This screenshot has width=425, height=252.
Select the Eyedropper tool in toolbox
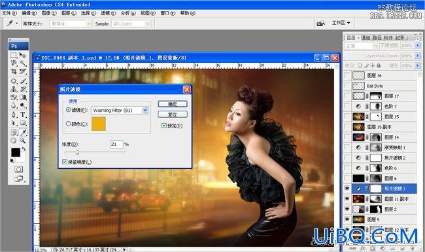pos(23,132)
